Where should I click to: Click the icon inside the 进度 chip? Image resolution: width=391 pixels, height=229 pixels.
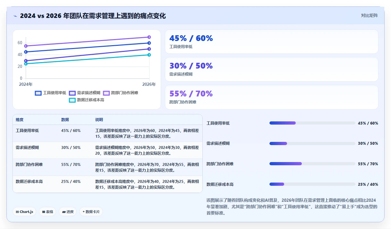pos(64,212)
